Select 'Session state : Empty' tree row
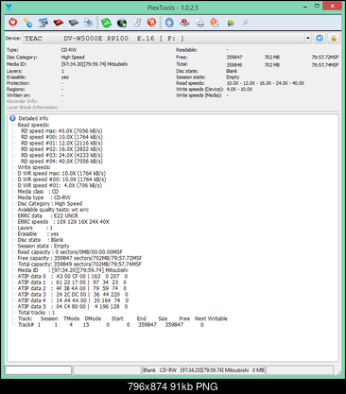Screen dimensions: 346x394 point(43,246)
